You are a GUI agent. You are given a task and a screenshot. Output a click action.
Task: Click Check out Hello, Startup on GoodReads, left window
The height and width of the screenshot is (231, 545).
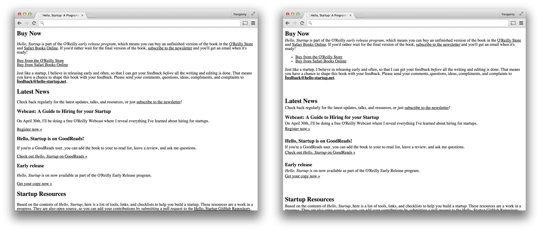point(52,156)
